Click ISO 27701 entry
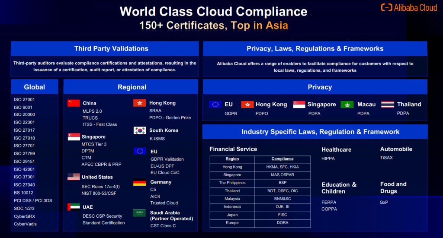The image size is (443, 238). pos(24,146)
